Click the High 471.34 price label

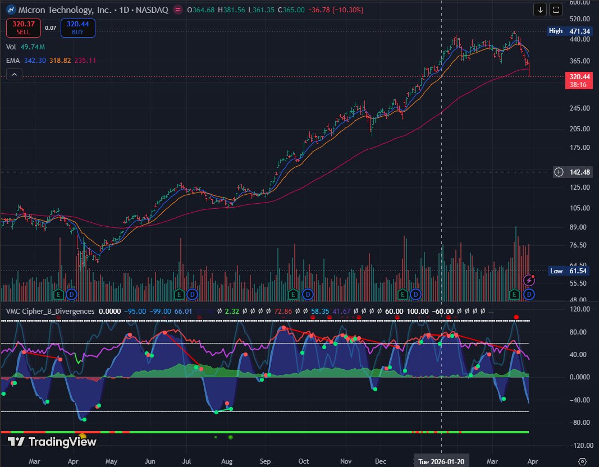pos(569,31)
